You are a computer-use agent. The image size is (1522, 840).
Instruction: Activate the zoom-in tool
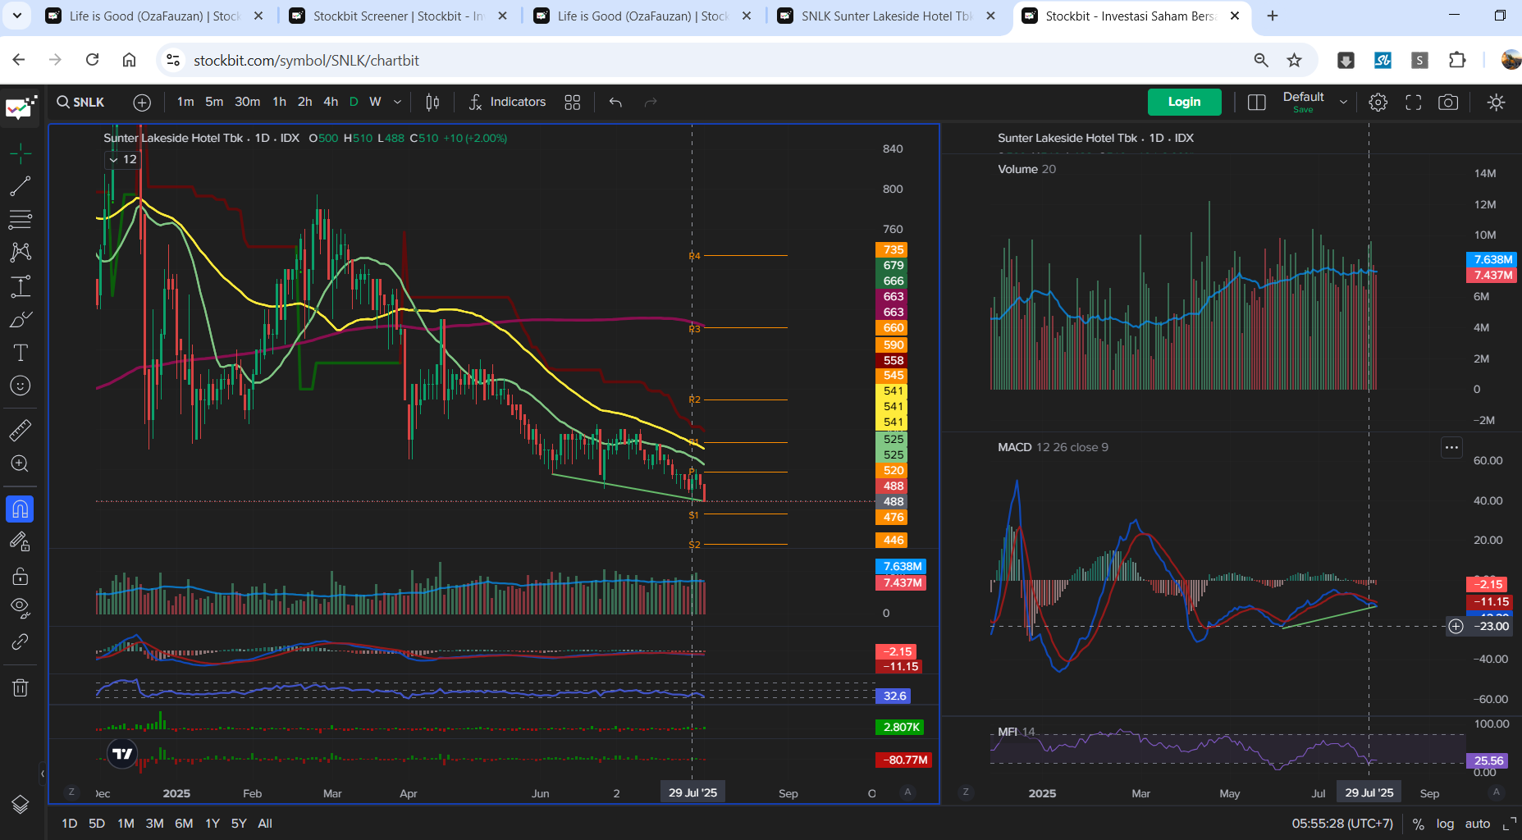point(21,463)
